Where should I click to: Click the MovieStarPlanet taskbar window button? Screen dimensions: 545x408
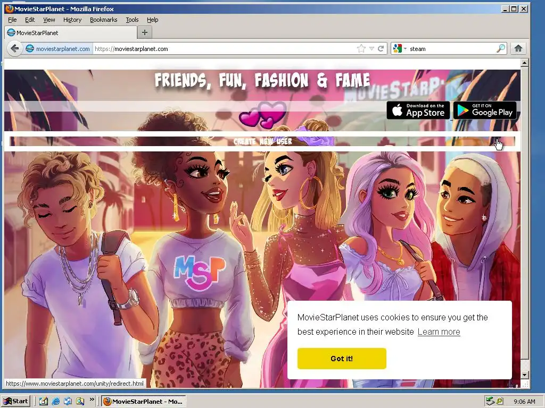click(144, 402)
